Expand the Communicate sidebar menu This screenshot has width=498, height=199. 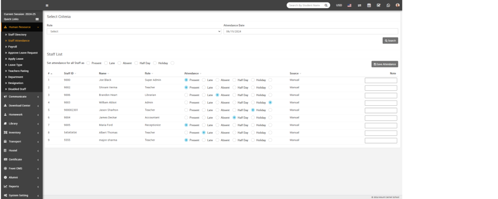21,97
